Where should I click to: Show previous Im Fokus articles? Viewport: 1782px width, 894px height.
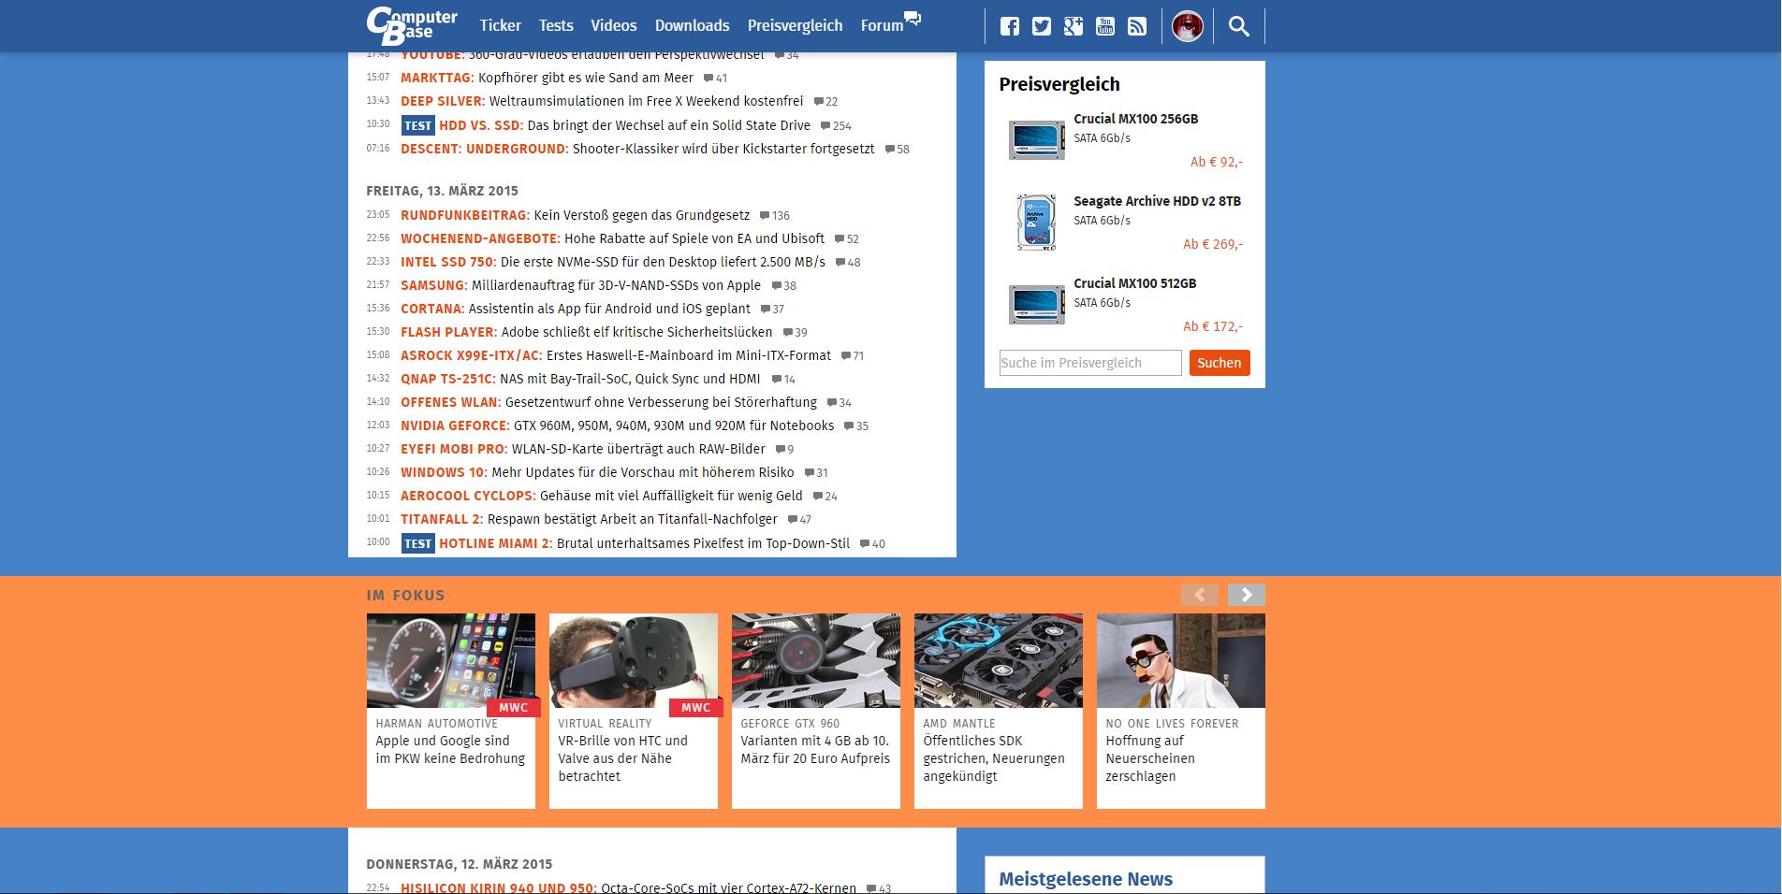1200,595
